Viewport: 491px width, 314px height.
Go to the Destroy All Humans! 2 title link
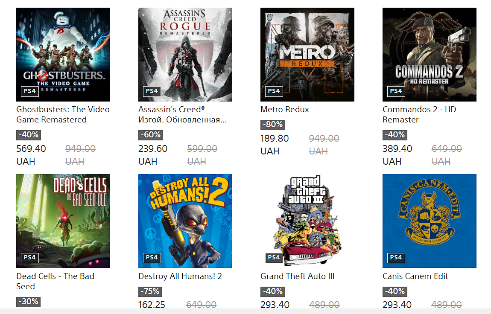180,276
